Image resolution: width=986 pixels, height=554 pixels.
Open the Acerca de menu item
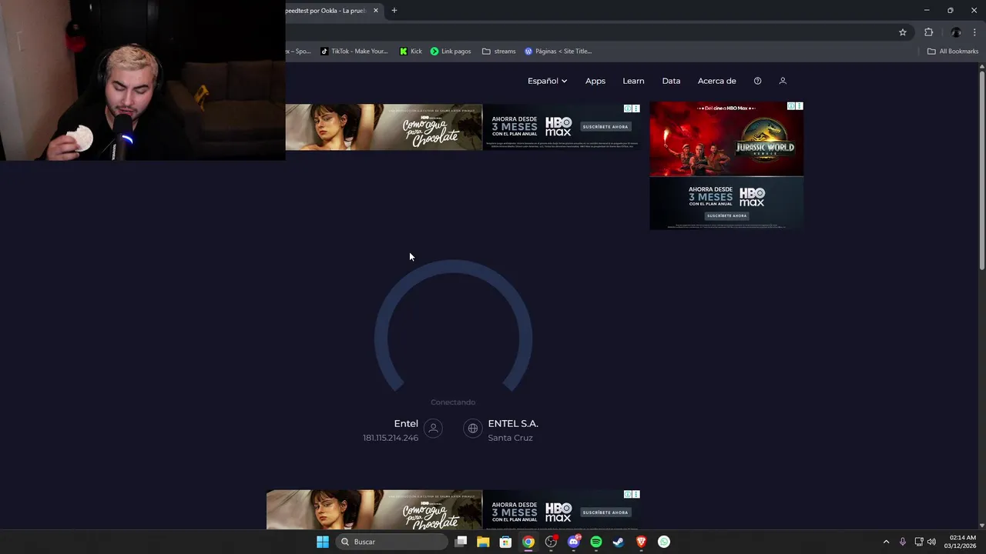pos(716,81)
